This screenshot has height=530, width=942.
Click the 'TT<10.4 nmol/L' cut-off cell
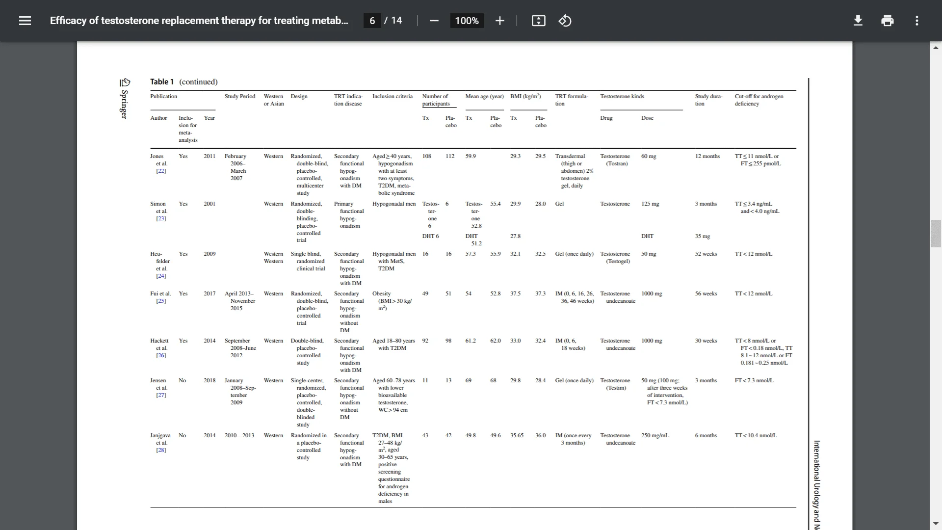[x=756, y=435]
